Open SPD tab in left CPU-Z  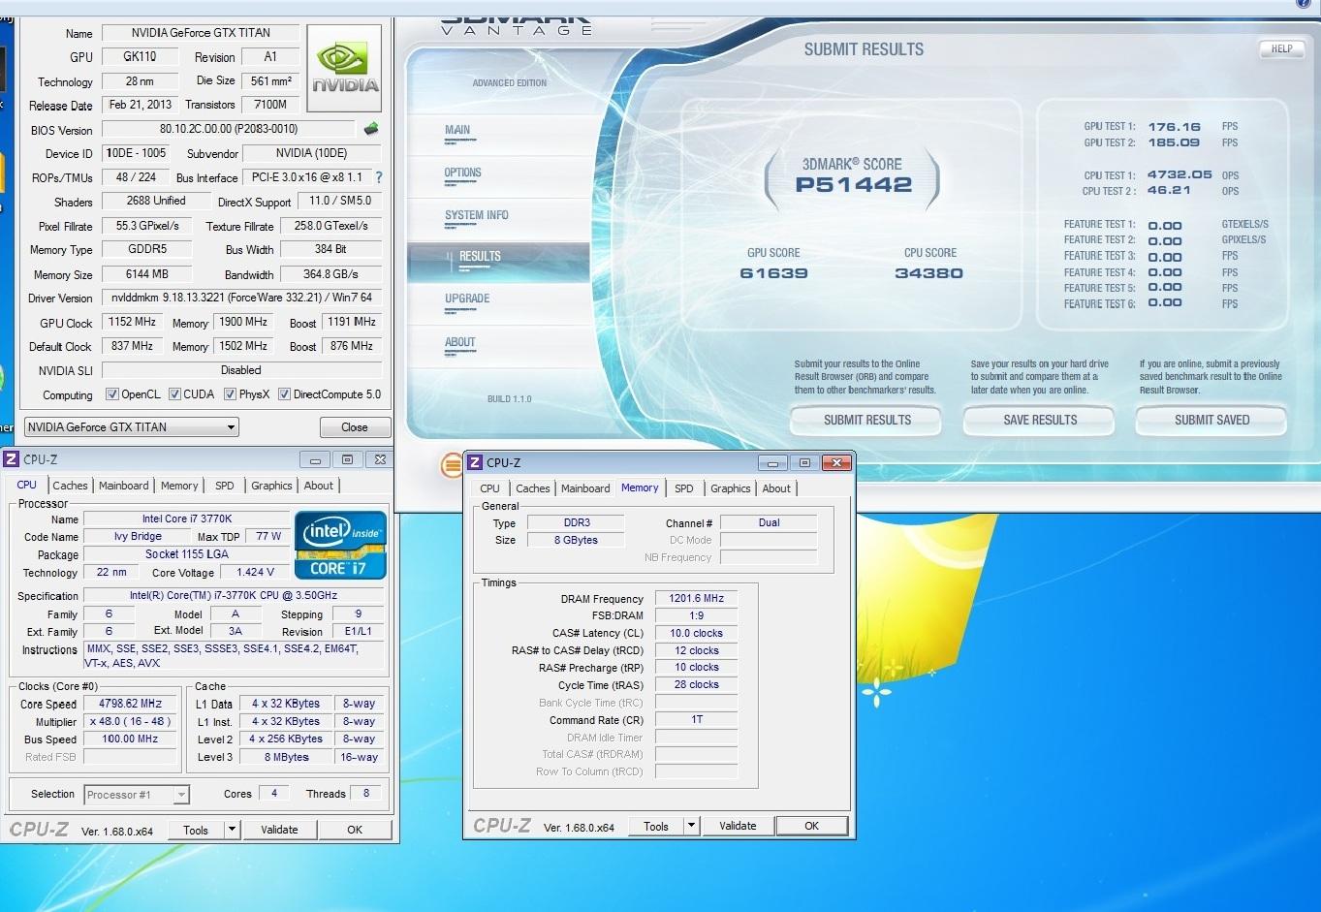pos(225,486)
